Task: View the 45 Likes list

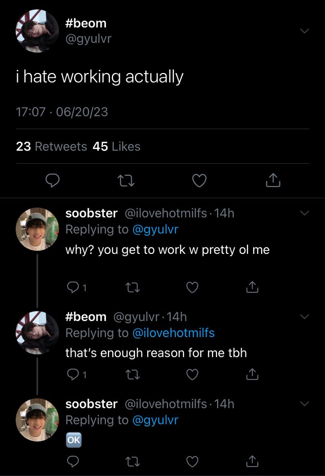Action: [116, 147]
